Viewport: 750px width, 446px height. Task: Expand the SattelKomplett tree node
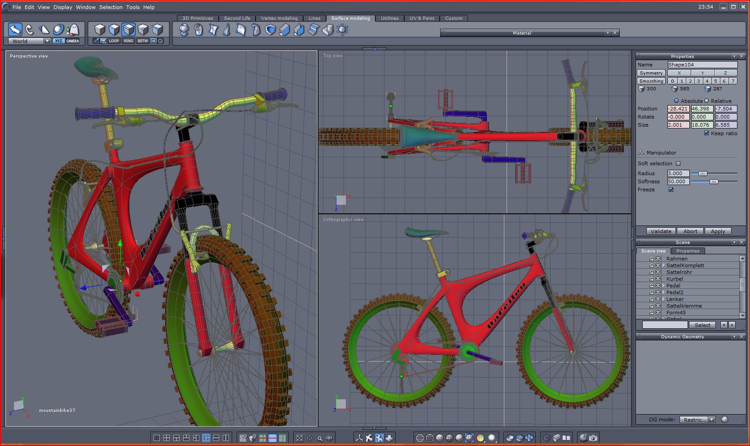click(663, 265)
